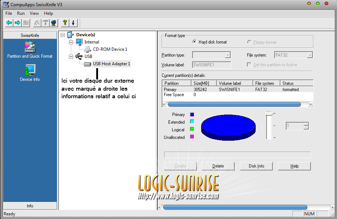Click the Logical green color swatch
Image resolution: width=337 pixels, height=219 pixels.
tap(192, 129)
